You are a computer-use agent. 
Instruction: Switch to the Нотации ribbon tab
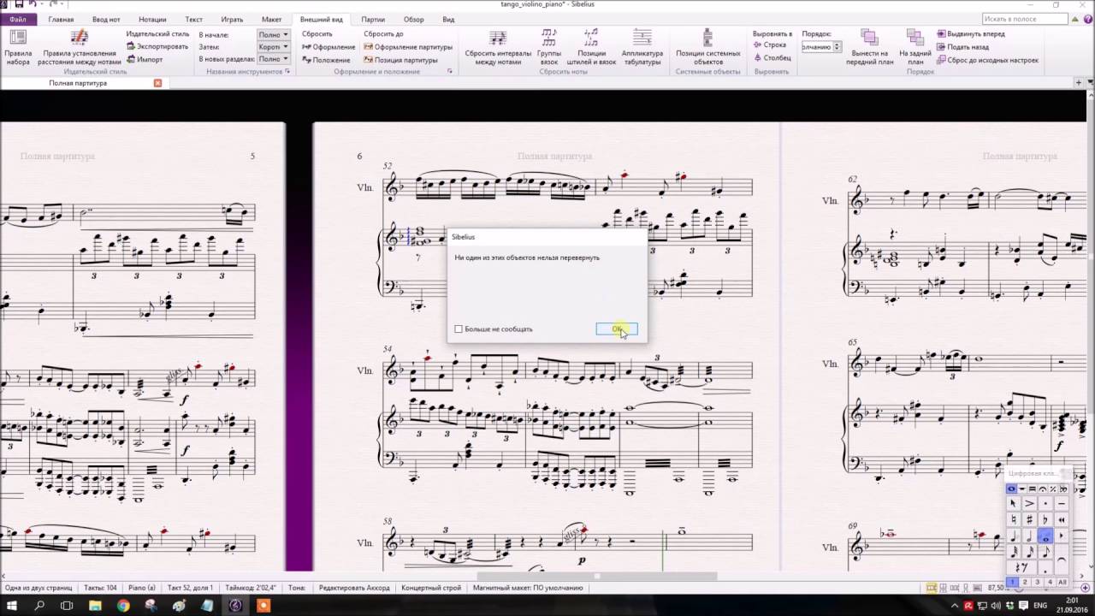pyautogui.click(x=152, y=19)
